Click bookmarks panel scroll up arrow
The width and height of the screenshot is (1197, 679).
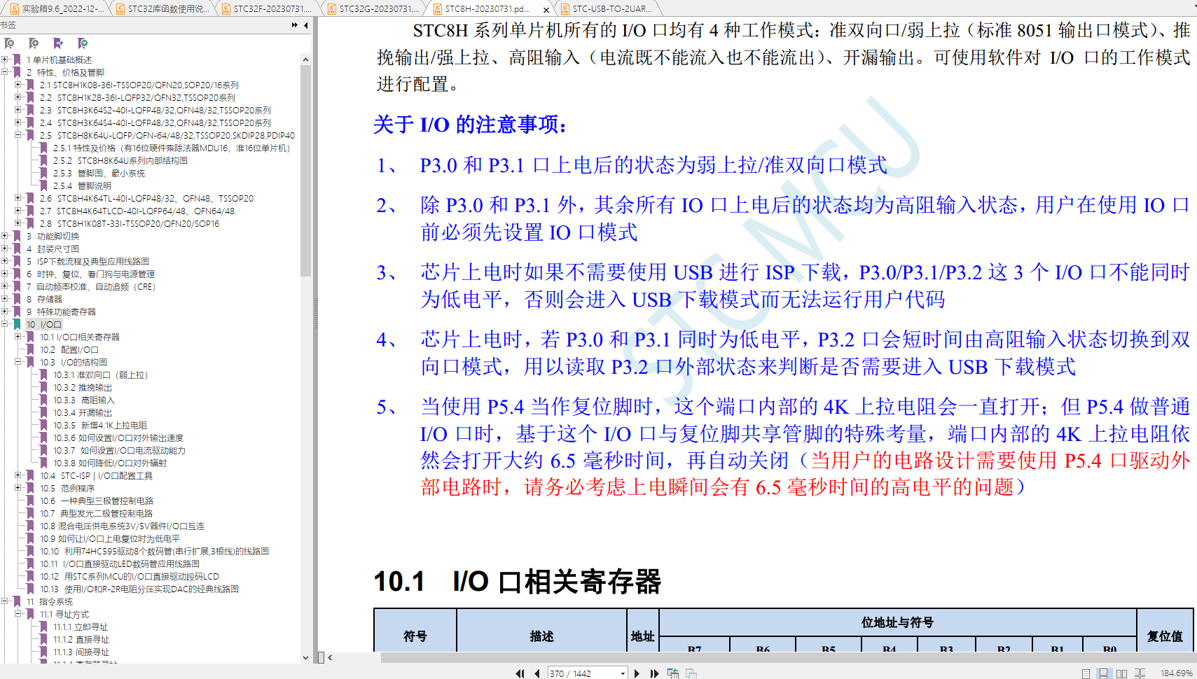(x=305, y=59)
